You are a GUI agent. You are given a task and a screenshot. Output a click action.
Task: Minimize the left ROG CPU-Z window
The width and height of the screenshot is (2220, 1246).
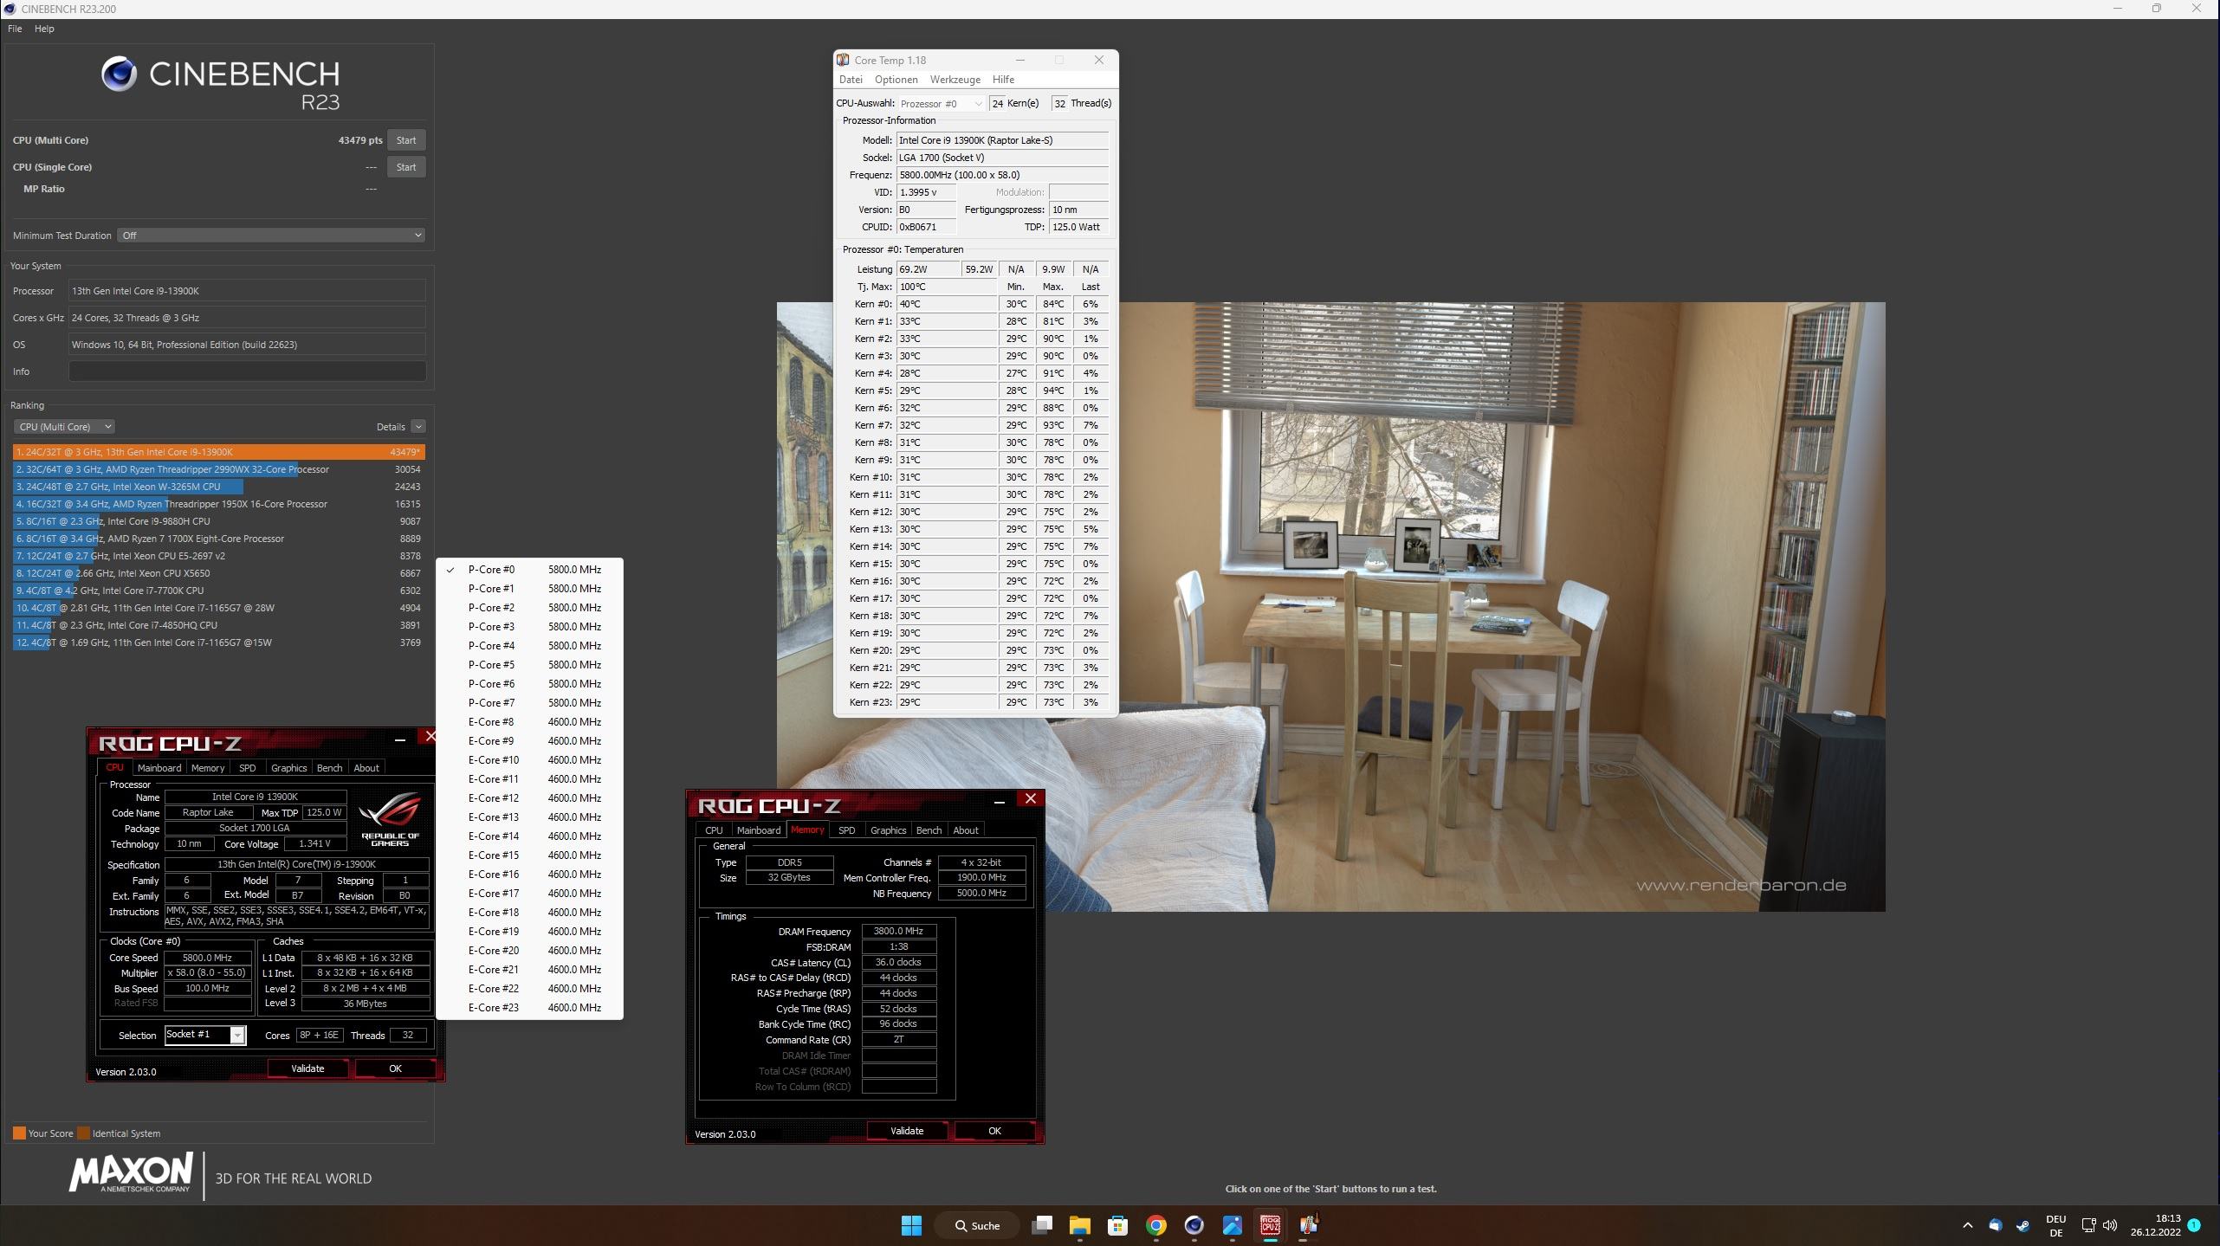(399, 739)
